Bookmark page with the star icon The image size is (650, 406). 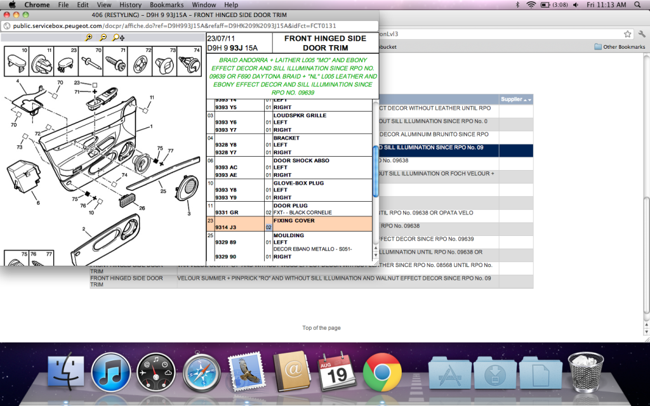point(628,34)
